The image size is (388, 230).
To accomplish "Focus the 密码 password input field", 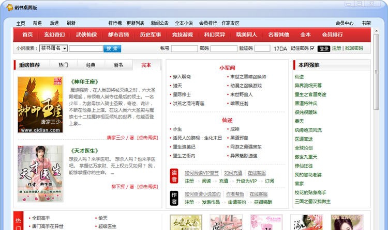I will [x=223, y=48].
